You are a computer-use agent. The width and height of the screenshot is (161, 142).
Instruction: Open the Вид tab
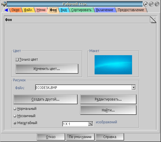[x=64, y=10]
